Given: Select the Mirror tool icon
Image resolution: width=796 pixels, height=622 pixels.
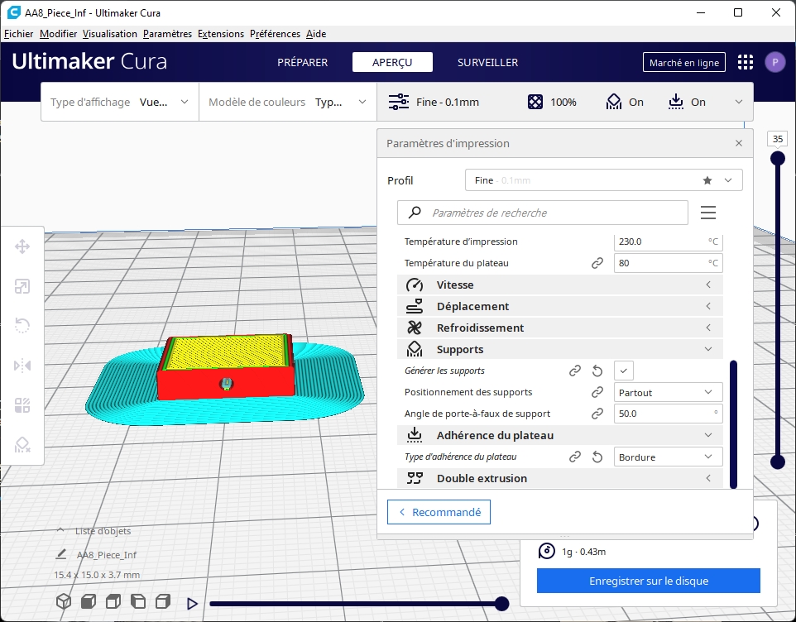Looking at the screenshot, I should (x=22, y=366).
